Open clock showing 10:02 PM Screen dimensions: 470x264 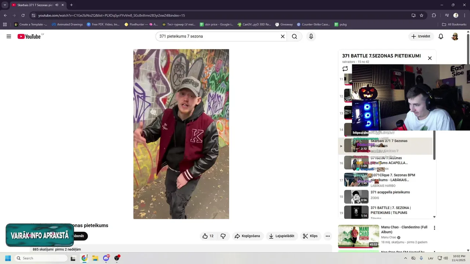[459, 258]
